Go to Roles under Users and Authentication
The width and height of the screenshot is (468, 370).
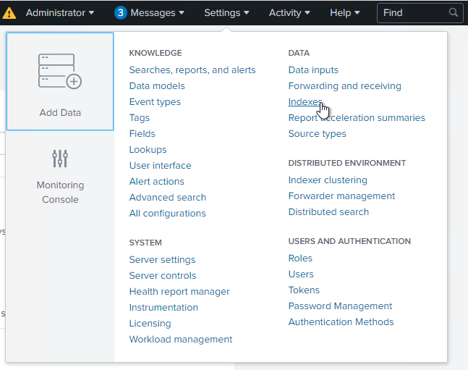pyautogui.click(x=300, y=258)
